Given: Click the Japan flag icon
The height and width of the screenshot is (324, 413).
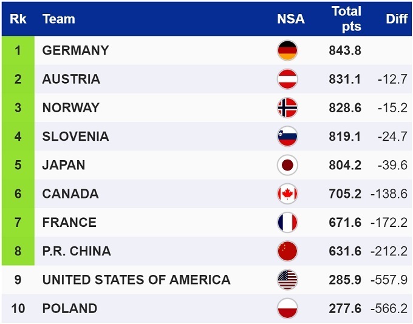Looking at the screenshot, I should pos(287,165).
